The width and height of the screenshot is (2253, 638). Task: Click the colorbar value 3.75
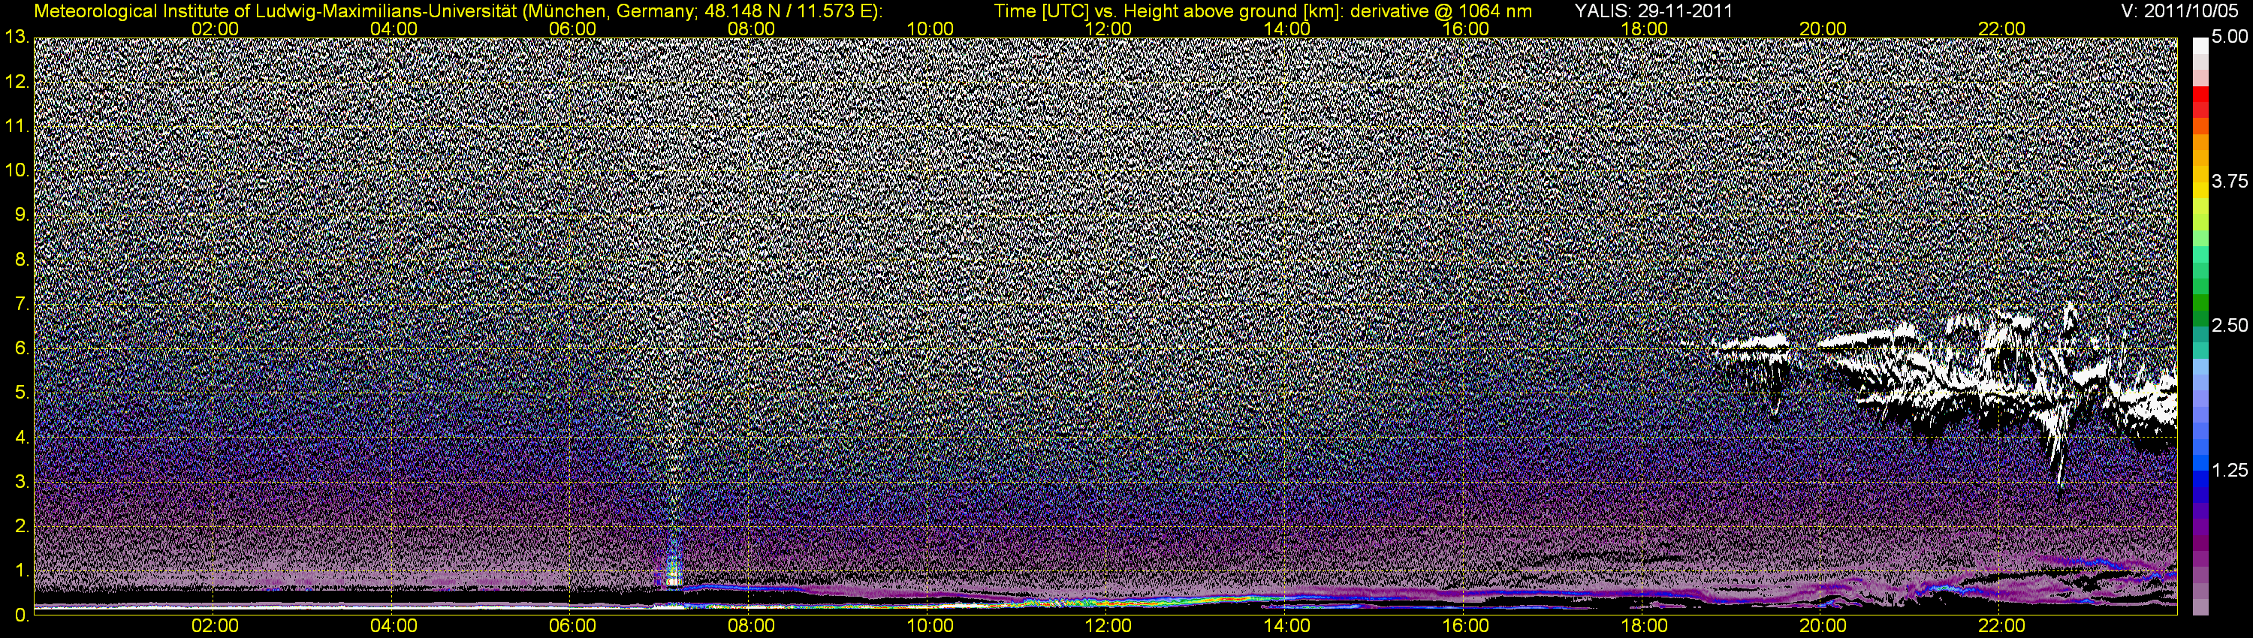2228,182
